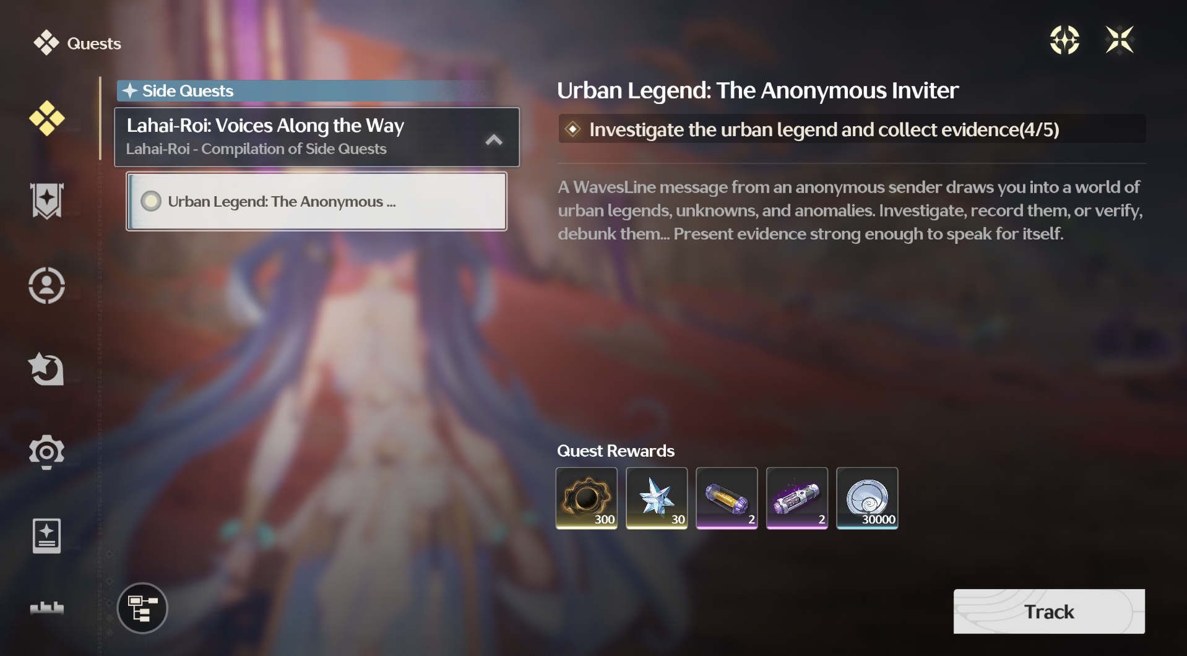Toggle radio circle for Urban Legend quest
Image resolution: width=1187 pixels, height=656 pixels.
[x=151, y=201]
